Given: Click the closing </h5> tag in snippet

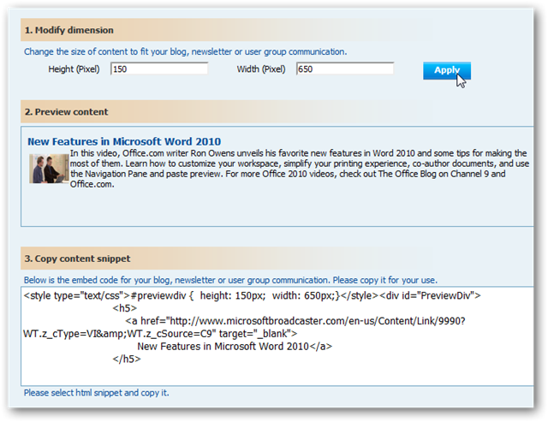Looking at the screenshot, I should [127, 359].
